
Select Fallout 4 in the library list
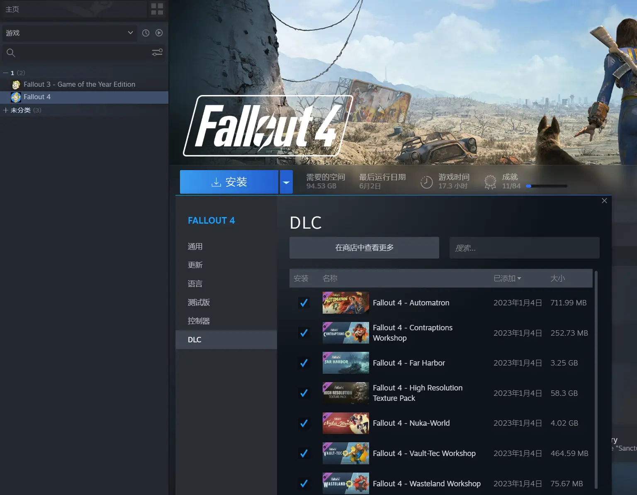pos(84,97)
